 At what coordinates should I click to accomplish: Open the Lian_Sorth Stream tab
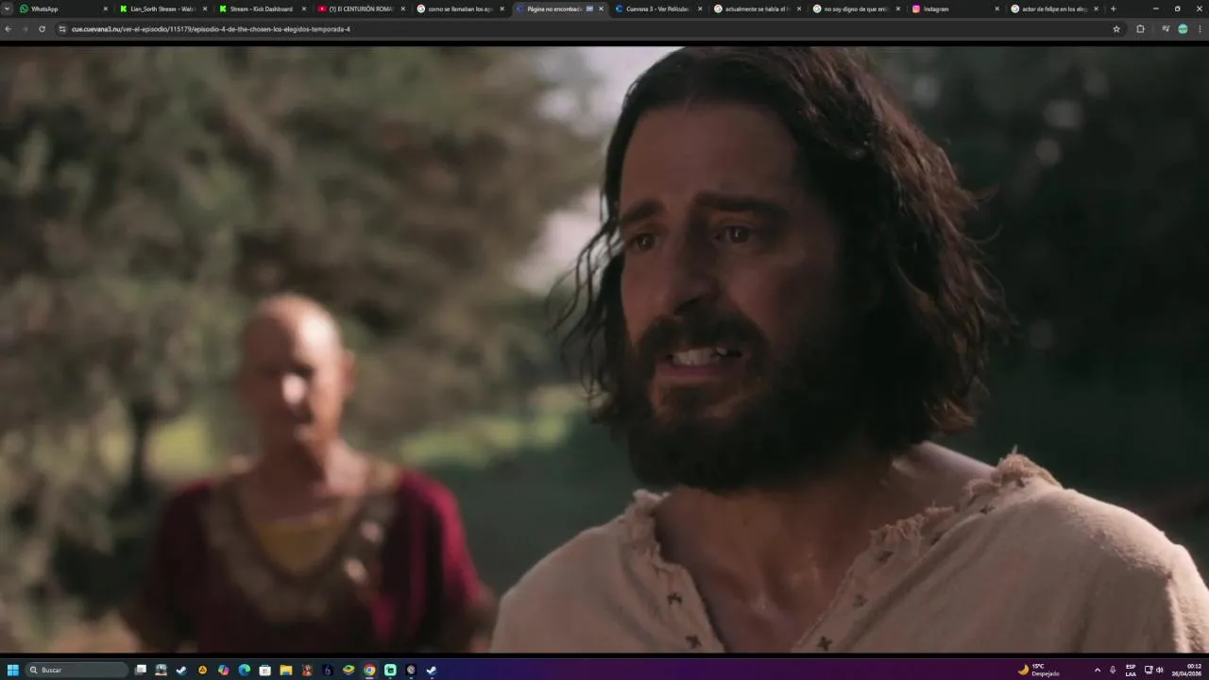(162, 8)
